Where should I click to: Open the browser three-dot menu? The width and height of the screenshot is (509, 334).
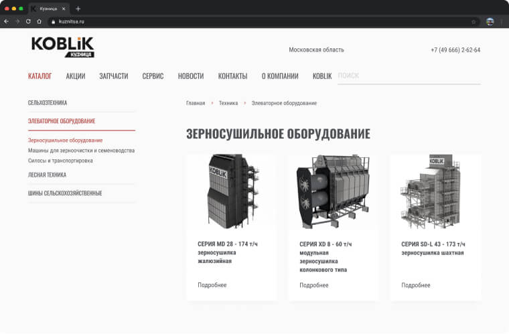pyautogui.click(x=502, y=21)
